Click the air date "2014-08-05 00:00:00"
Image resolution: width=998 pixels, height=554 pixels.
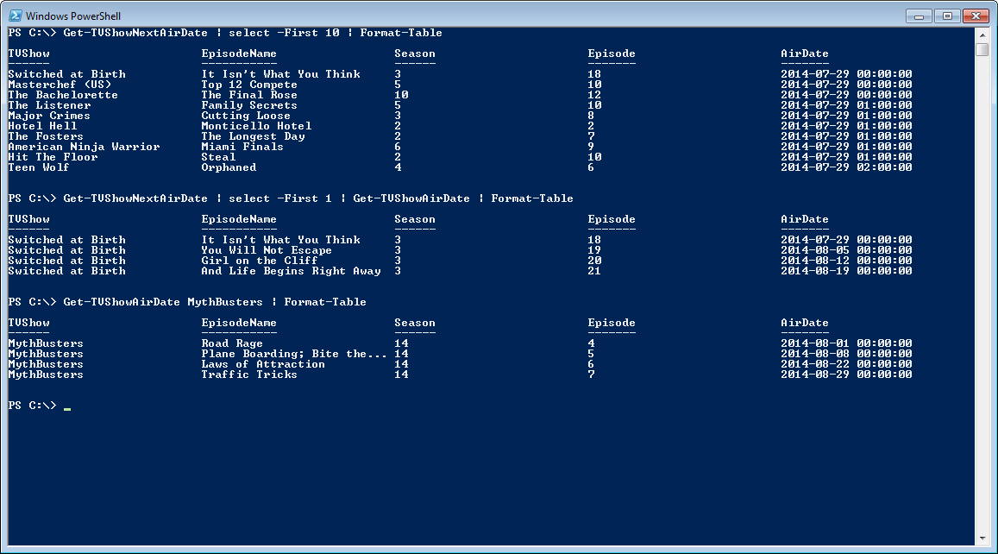(846, 250)
